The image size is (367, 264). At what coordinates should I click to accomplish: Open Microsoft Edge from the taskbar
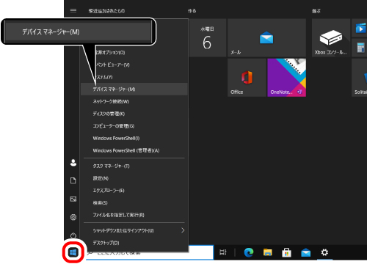click(249, 252)
